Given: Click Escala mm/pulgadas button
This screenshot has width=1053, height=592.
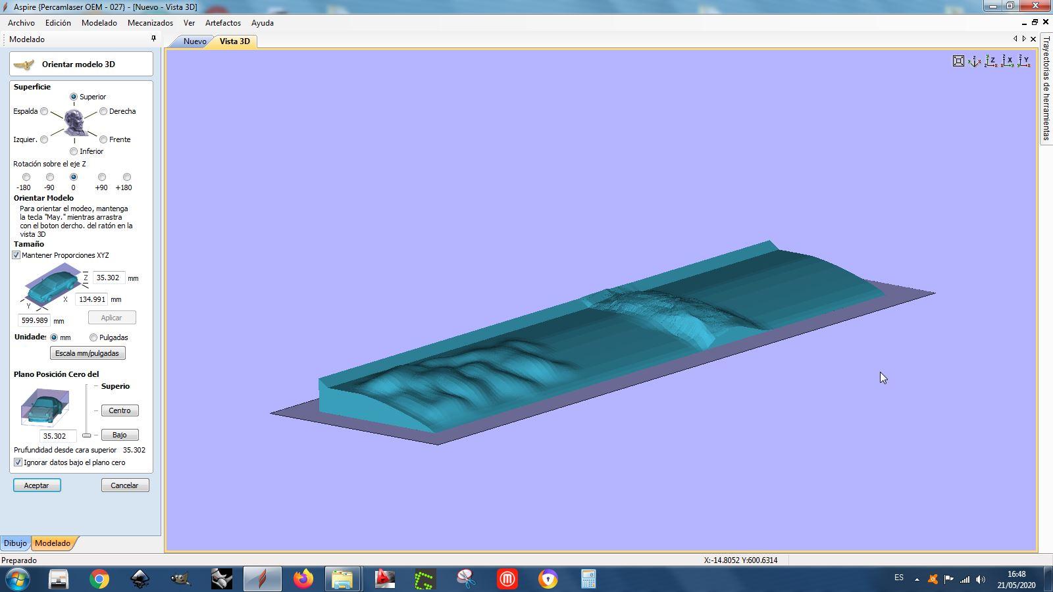Looking at the screenshot, I should [88, 353].
